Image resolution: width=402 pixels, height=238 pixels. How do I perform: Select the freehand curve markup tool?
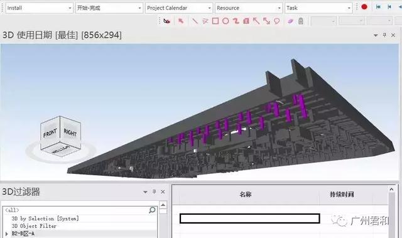pos(236,21)
